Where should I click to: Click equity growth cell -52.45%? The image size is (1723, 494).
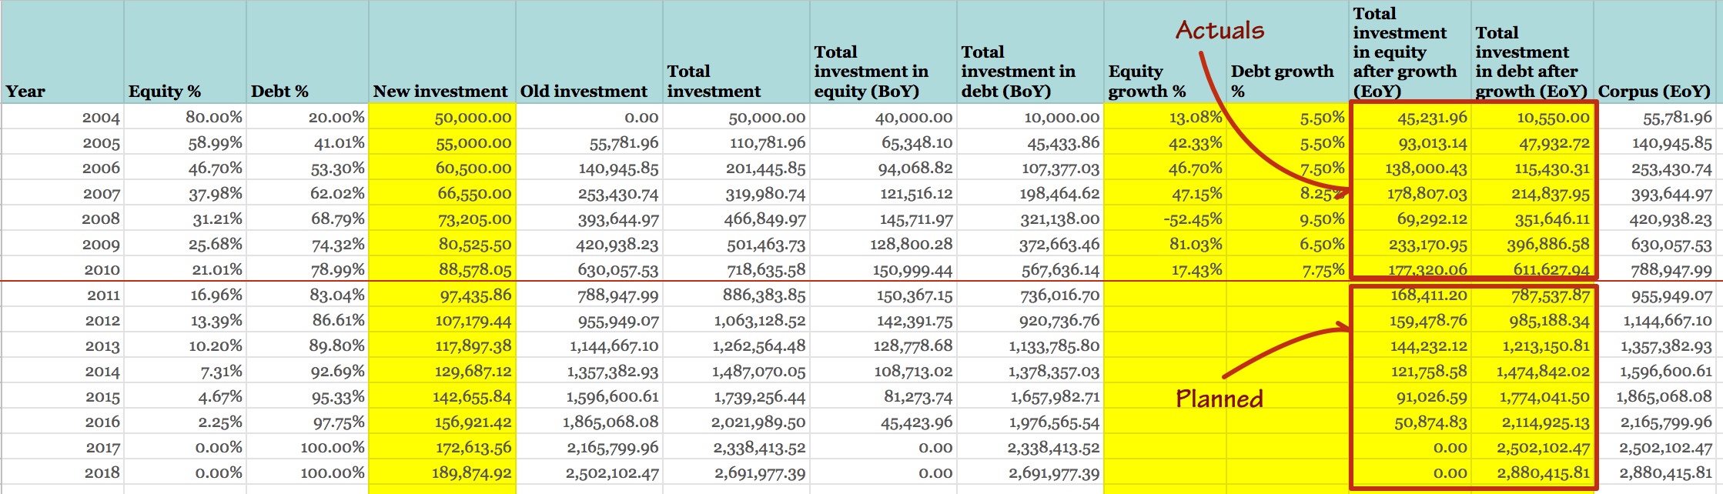pyautogui.click(x=1165, y=219)
